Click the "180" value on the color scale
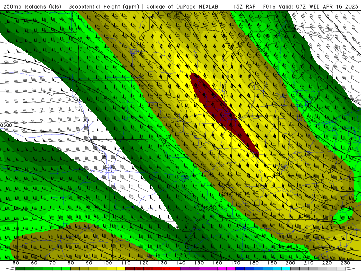 (x=254, y=263)
